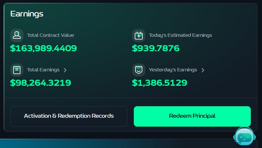Open the robot chat assistant

(245, 136)
